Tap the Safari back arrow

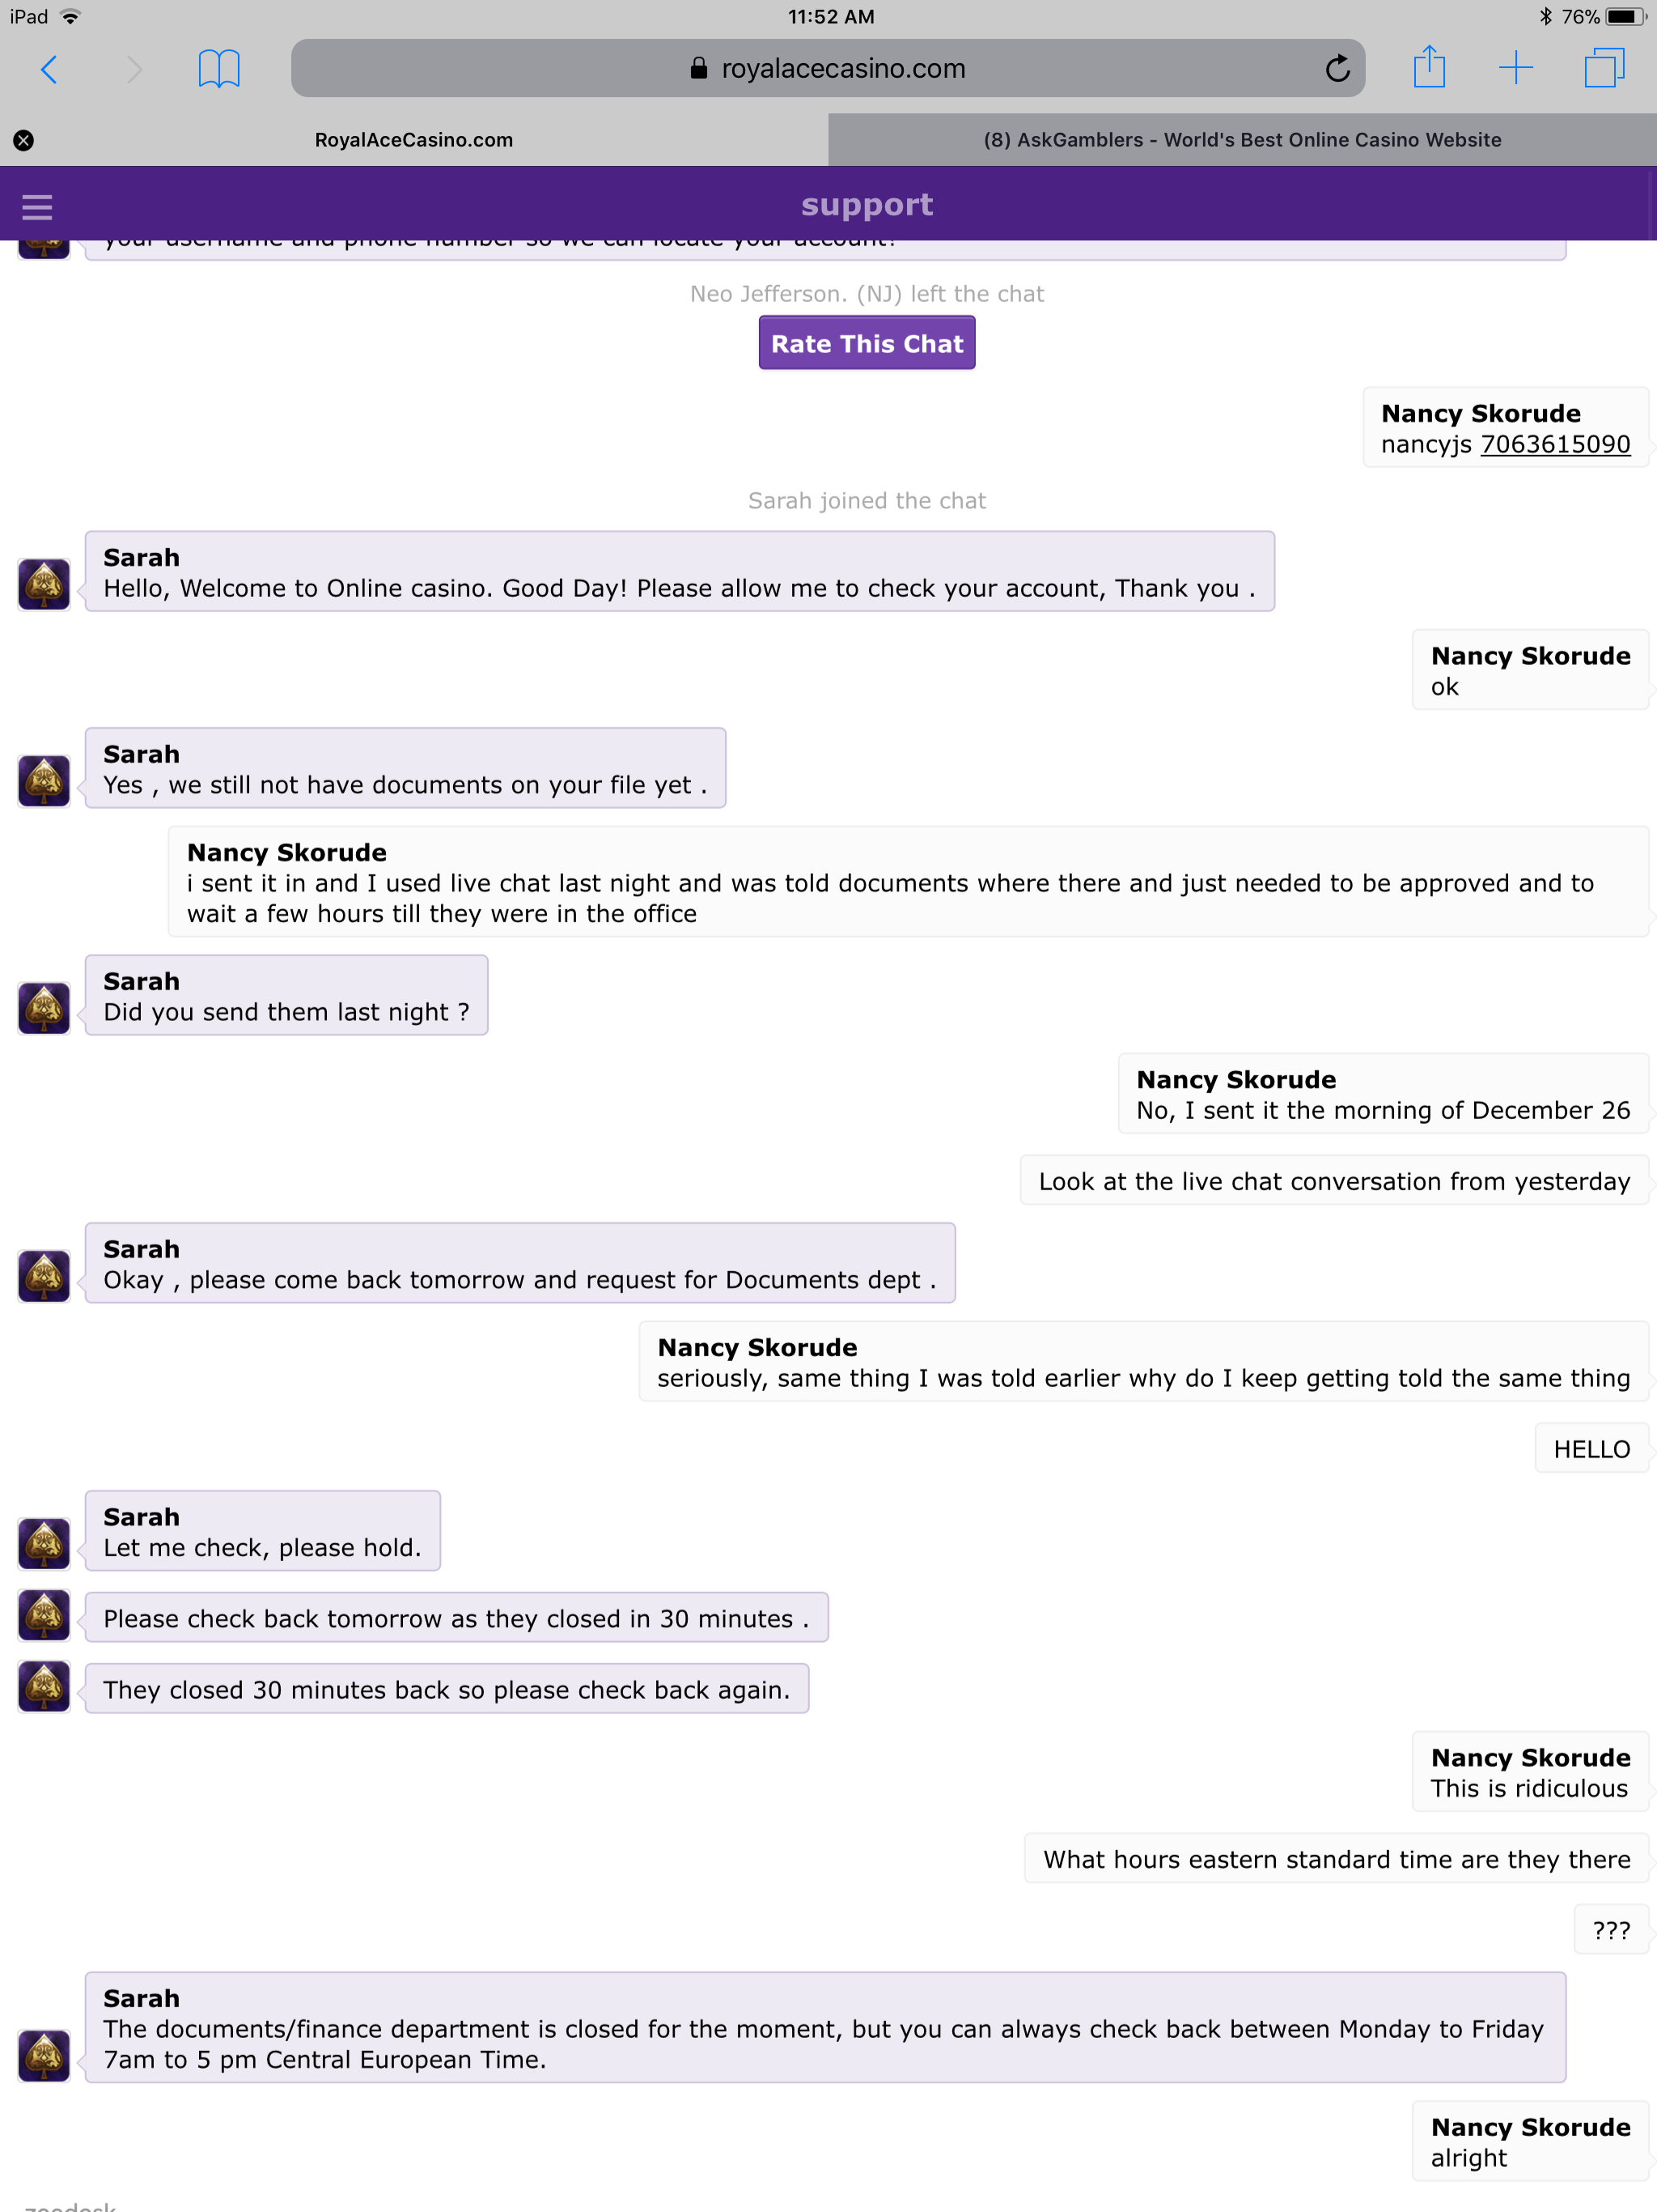click(x=49, y=69)
